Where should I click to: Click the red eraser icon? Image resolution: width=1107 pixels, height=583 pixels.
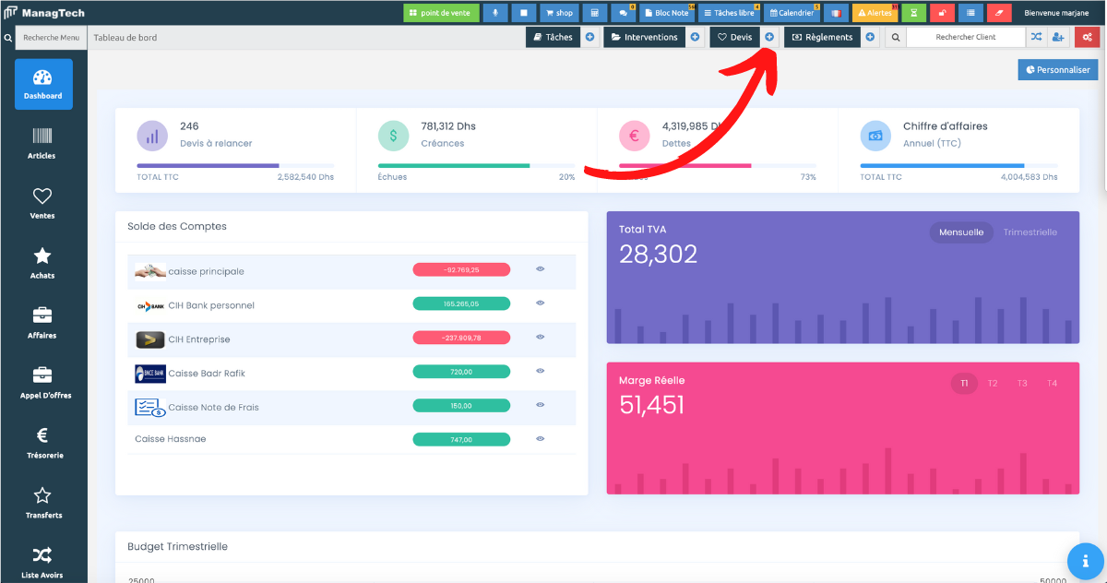pos(999,13)
